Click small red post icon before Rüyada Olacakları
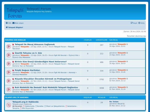Image resolution: width=150 pixels, height=112 pixels. pyautogui.click(x=13, y=79)
